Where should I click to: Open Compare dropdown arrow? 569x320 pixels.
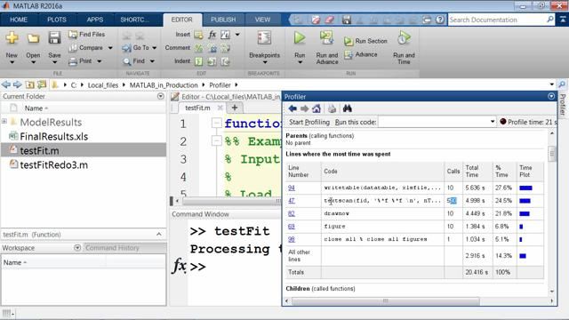tap(110, 48)
